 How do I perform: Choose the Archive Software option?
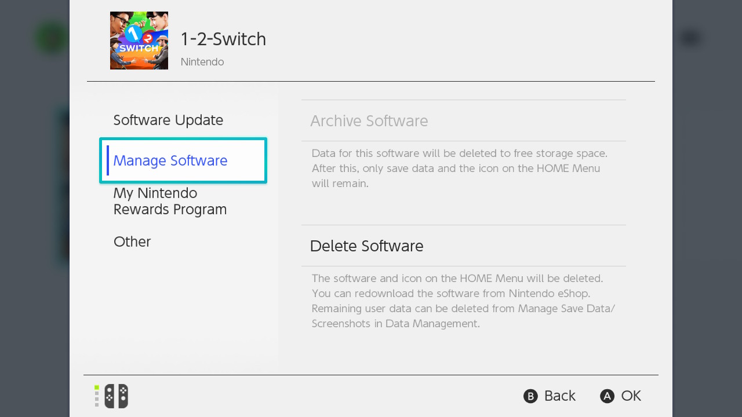point(369,120)
